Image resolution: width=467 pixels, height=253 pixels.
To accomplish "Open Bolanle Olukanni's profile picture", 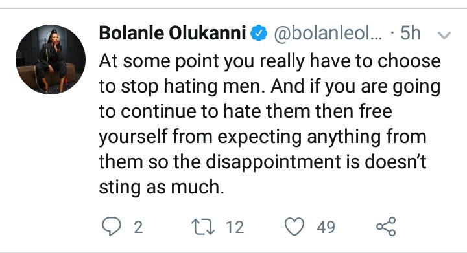I will tap(51, 60).
